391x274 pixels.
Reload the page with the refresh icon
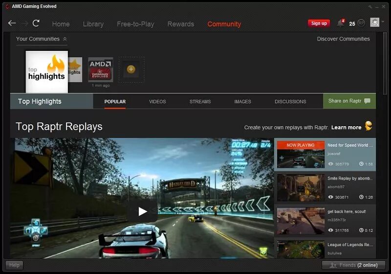pyautogui.click(x=36, y=23)
